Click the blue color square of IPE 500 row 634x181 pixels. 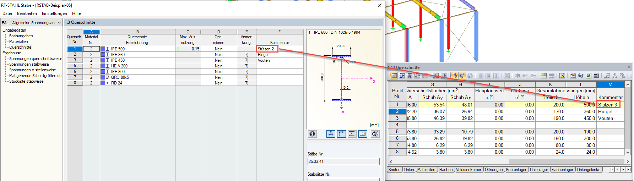click(x=103, y=49)
